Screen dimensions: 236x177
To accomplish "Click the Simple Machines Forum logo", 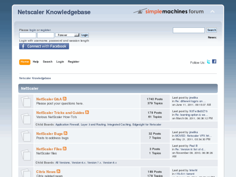I will pyautogui.click(x=168, y=11).
